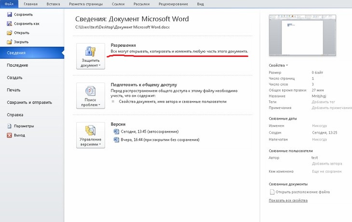
Task: Click the Параметры options icon
Action: (9, 126)
